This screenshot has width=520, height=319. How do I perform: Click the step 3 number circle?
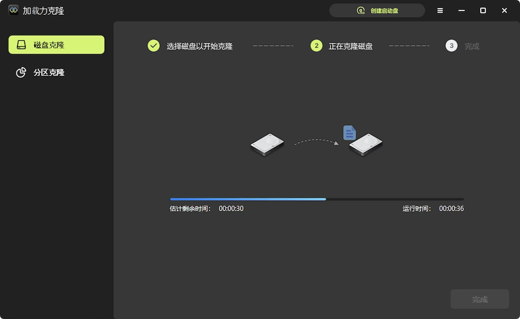pos(451,46)
